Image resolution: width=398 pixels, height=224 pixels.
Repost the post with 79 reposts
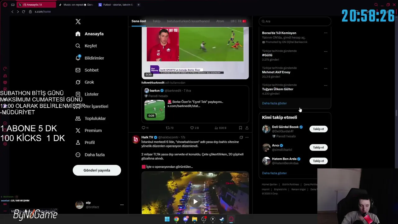(x=169, y=128)
